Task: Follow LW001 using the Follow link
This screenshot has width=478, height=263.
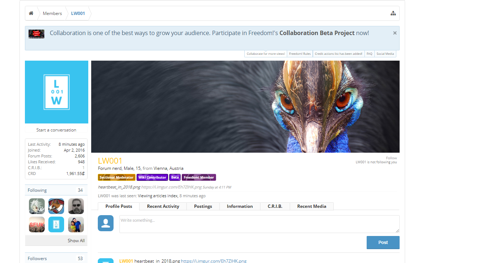Action: (x=391, y=158)
